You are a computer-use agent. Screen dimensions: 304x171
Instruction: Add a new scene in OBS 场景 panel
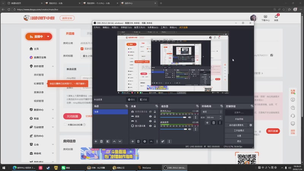[96, 141]
